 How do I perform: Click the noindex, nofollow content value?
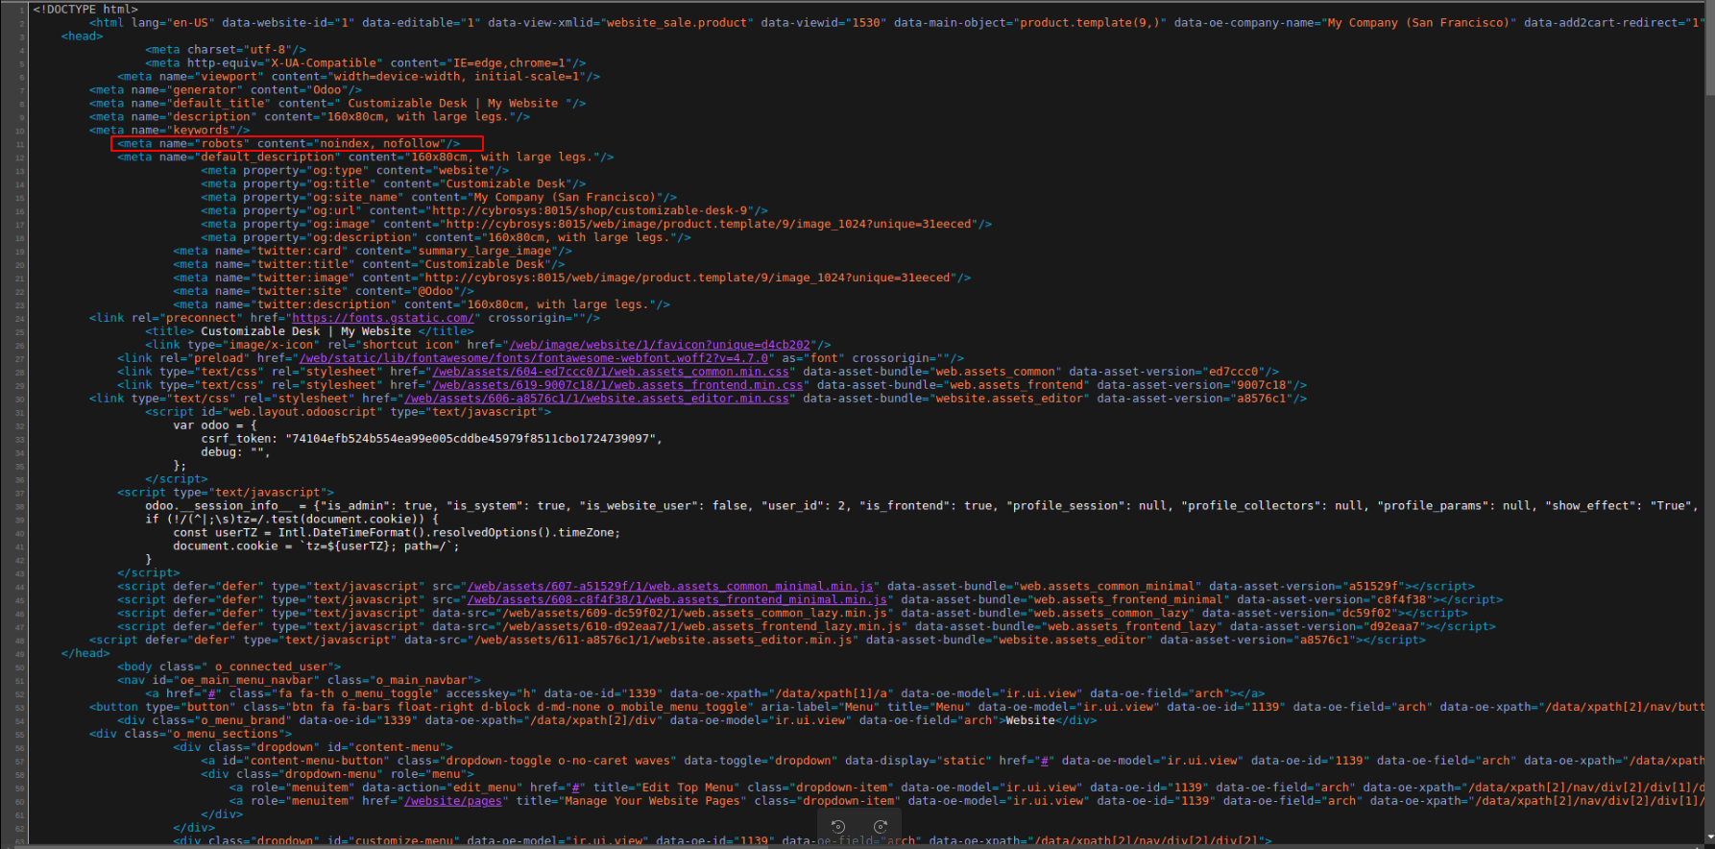coord(379,144)
